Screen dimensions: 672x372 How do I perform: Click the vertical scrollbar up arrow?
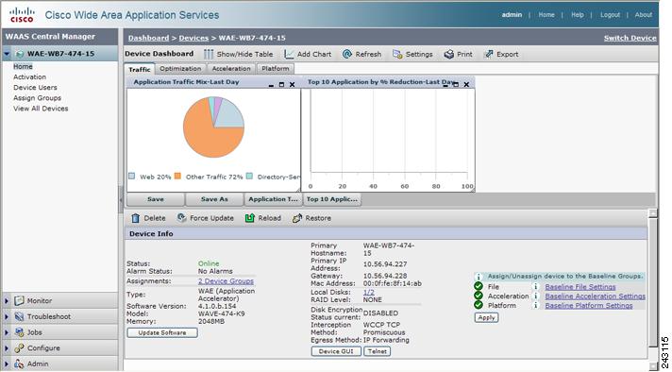653,213
